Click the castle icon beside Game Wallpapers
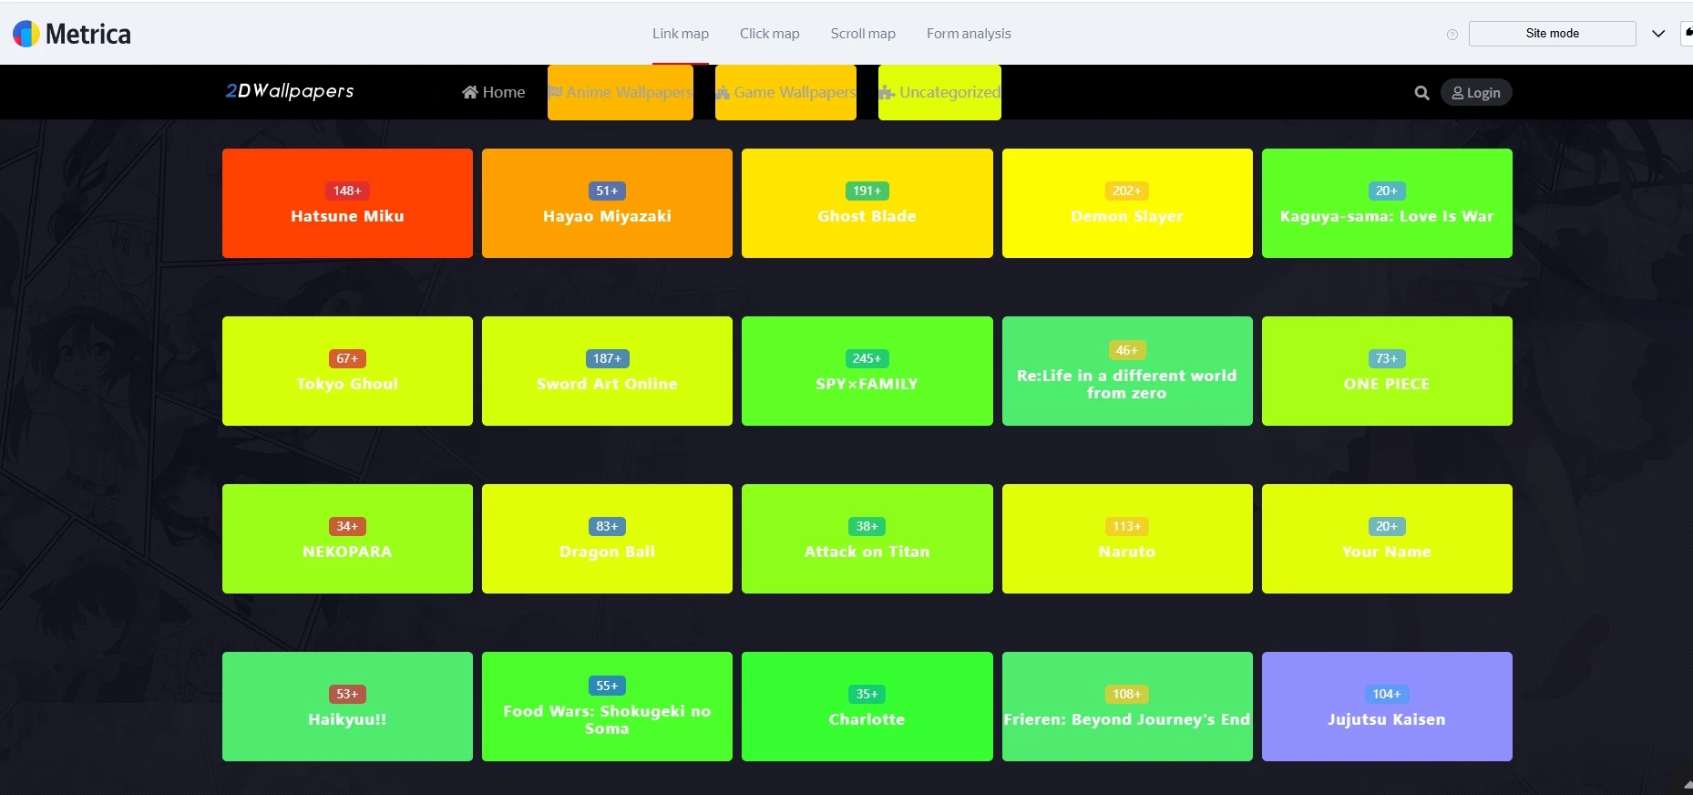The image size is (1693, 795). (x=723, y=92)
